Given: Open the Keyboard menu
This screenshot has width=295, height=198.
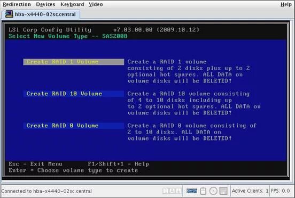Looking at the screenshot, I should click(x=72, y=4).
